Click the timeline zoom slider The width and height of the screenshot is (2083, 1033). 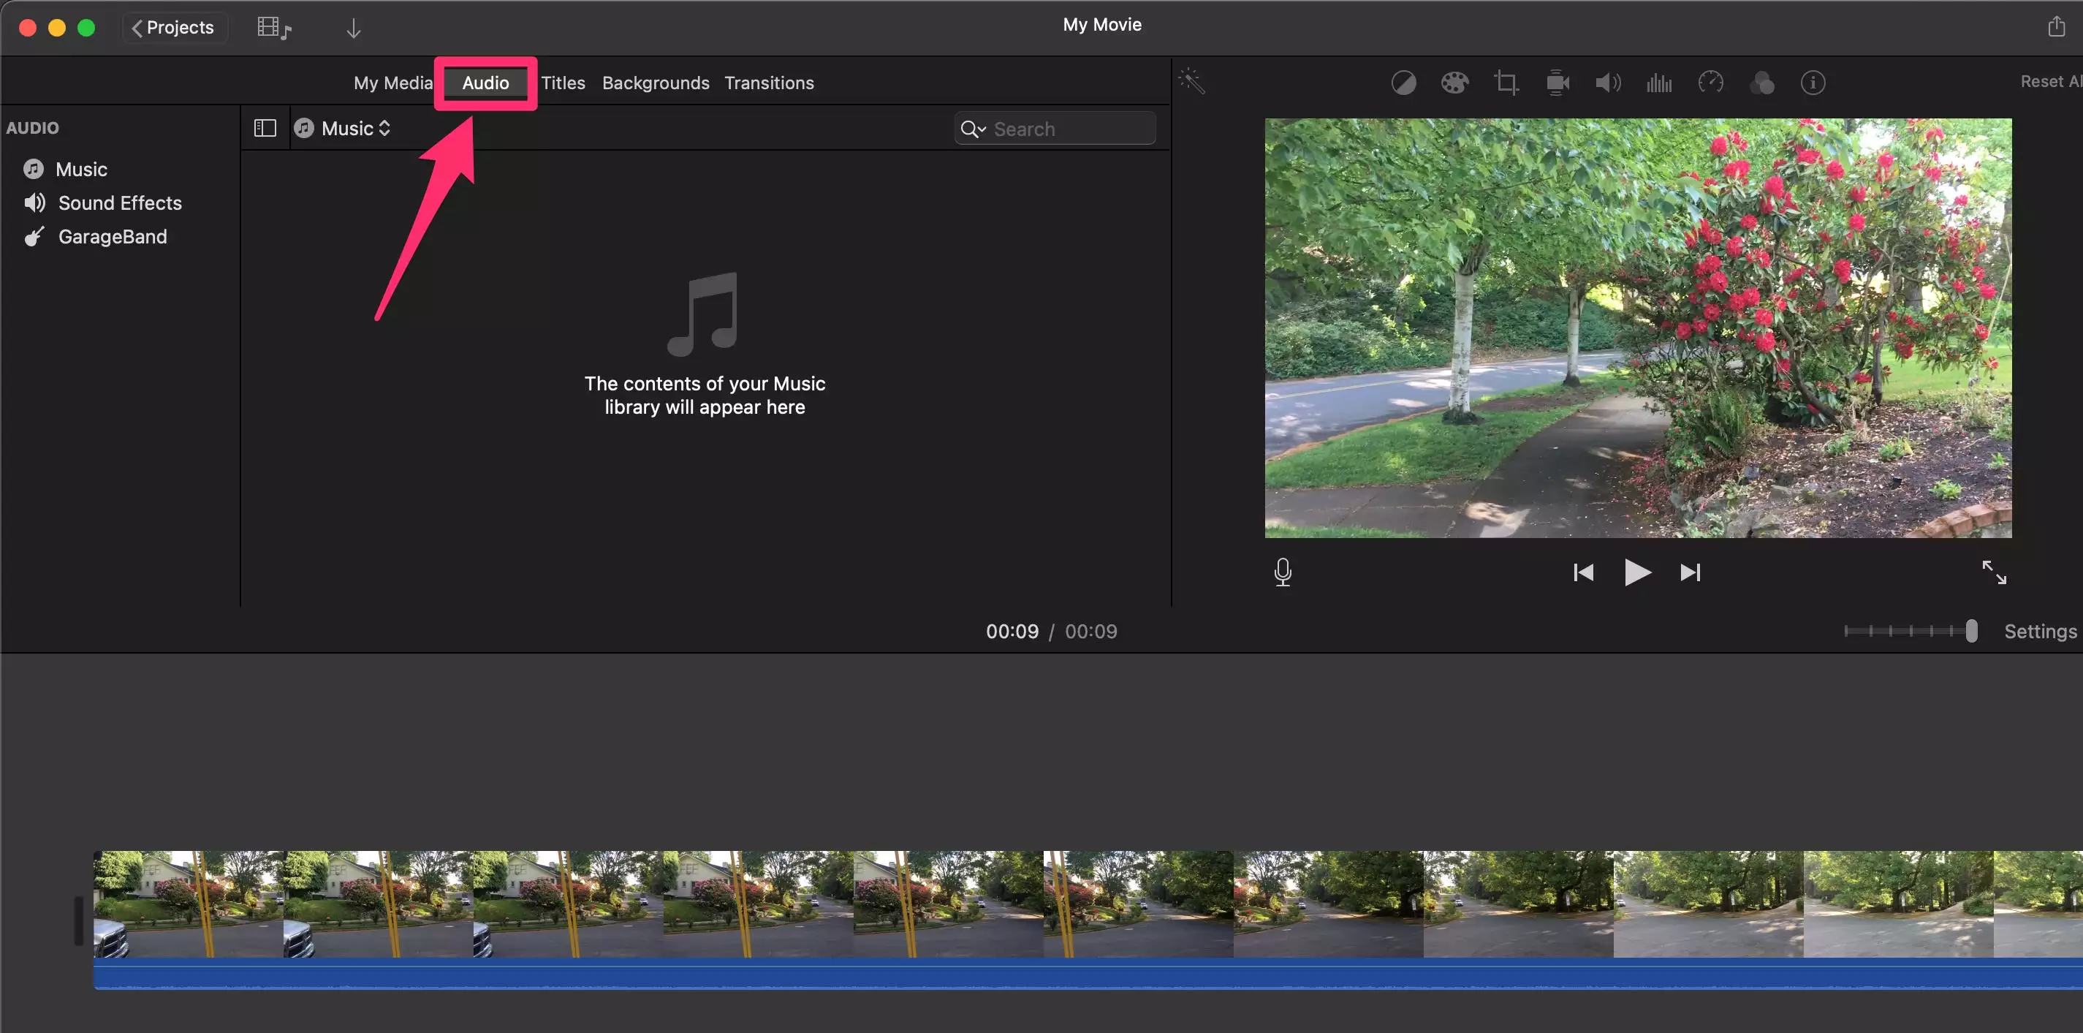(x=1970, y=631)
